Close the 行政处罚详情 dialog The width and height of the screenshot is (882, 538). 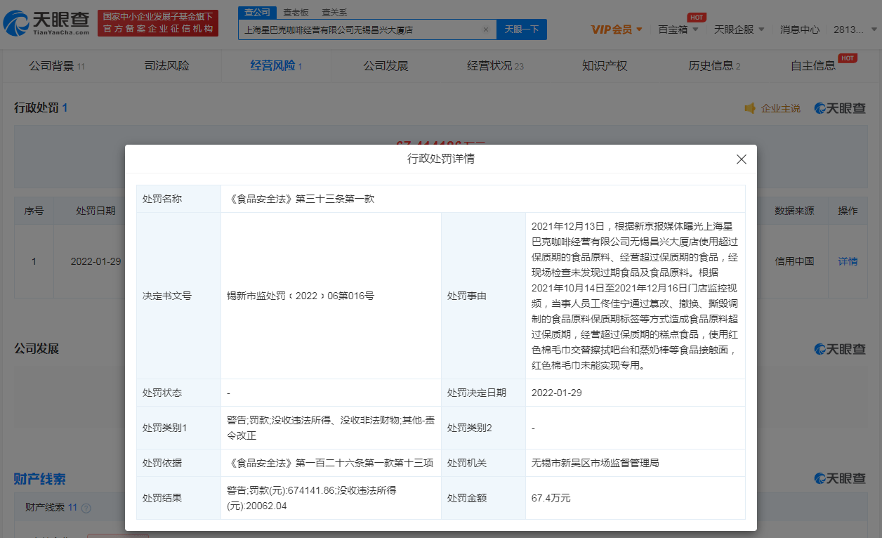click(x=741, y=159)
